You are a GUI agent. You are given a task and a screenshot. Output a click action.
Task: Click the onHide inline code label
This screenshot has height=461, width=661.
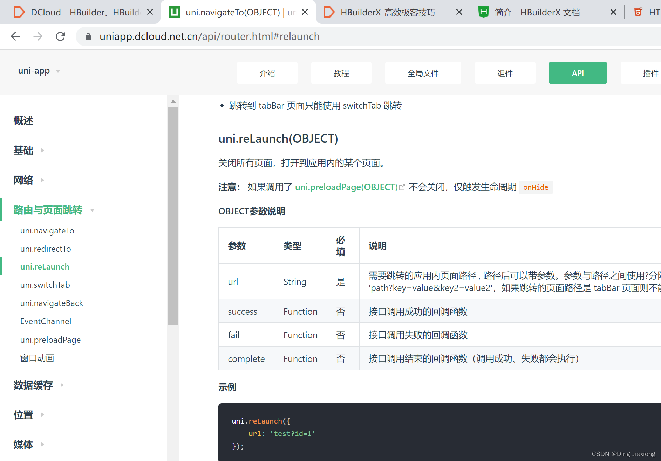(x=536, y=187)
